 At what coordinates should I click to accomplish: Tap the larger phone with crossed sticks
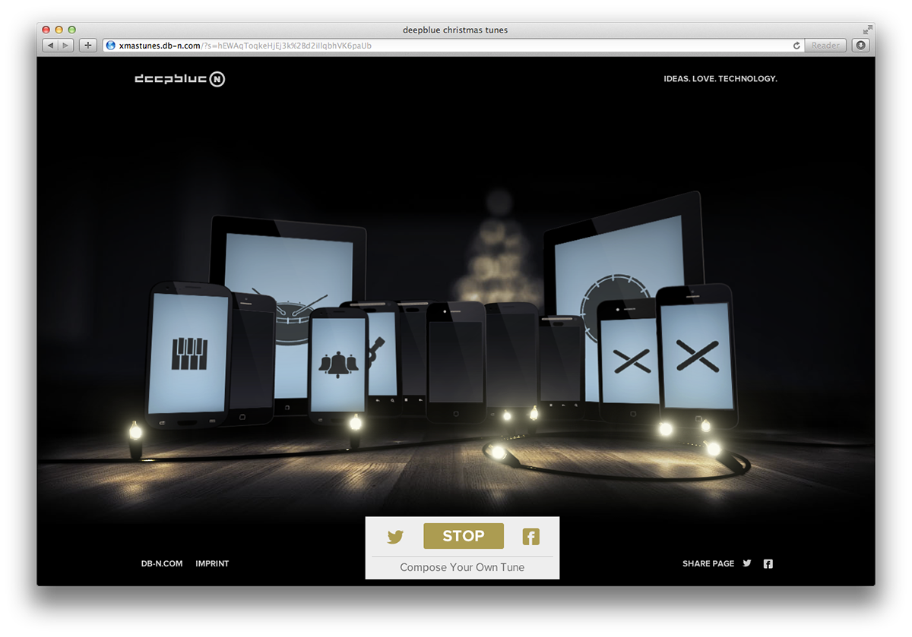click(696, 355)
